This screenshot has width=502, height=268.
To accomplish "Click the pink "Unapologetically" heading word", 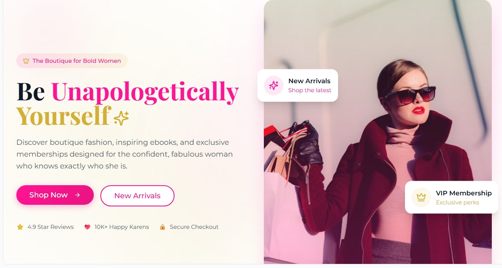I will coord(145,91).
